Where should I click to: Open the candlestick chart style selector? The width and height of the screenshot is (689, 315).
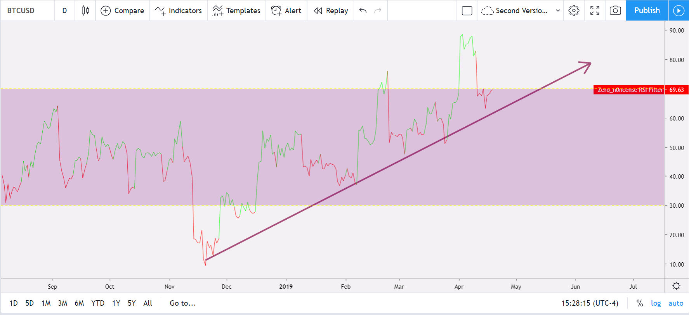85,10
